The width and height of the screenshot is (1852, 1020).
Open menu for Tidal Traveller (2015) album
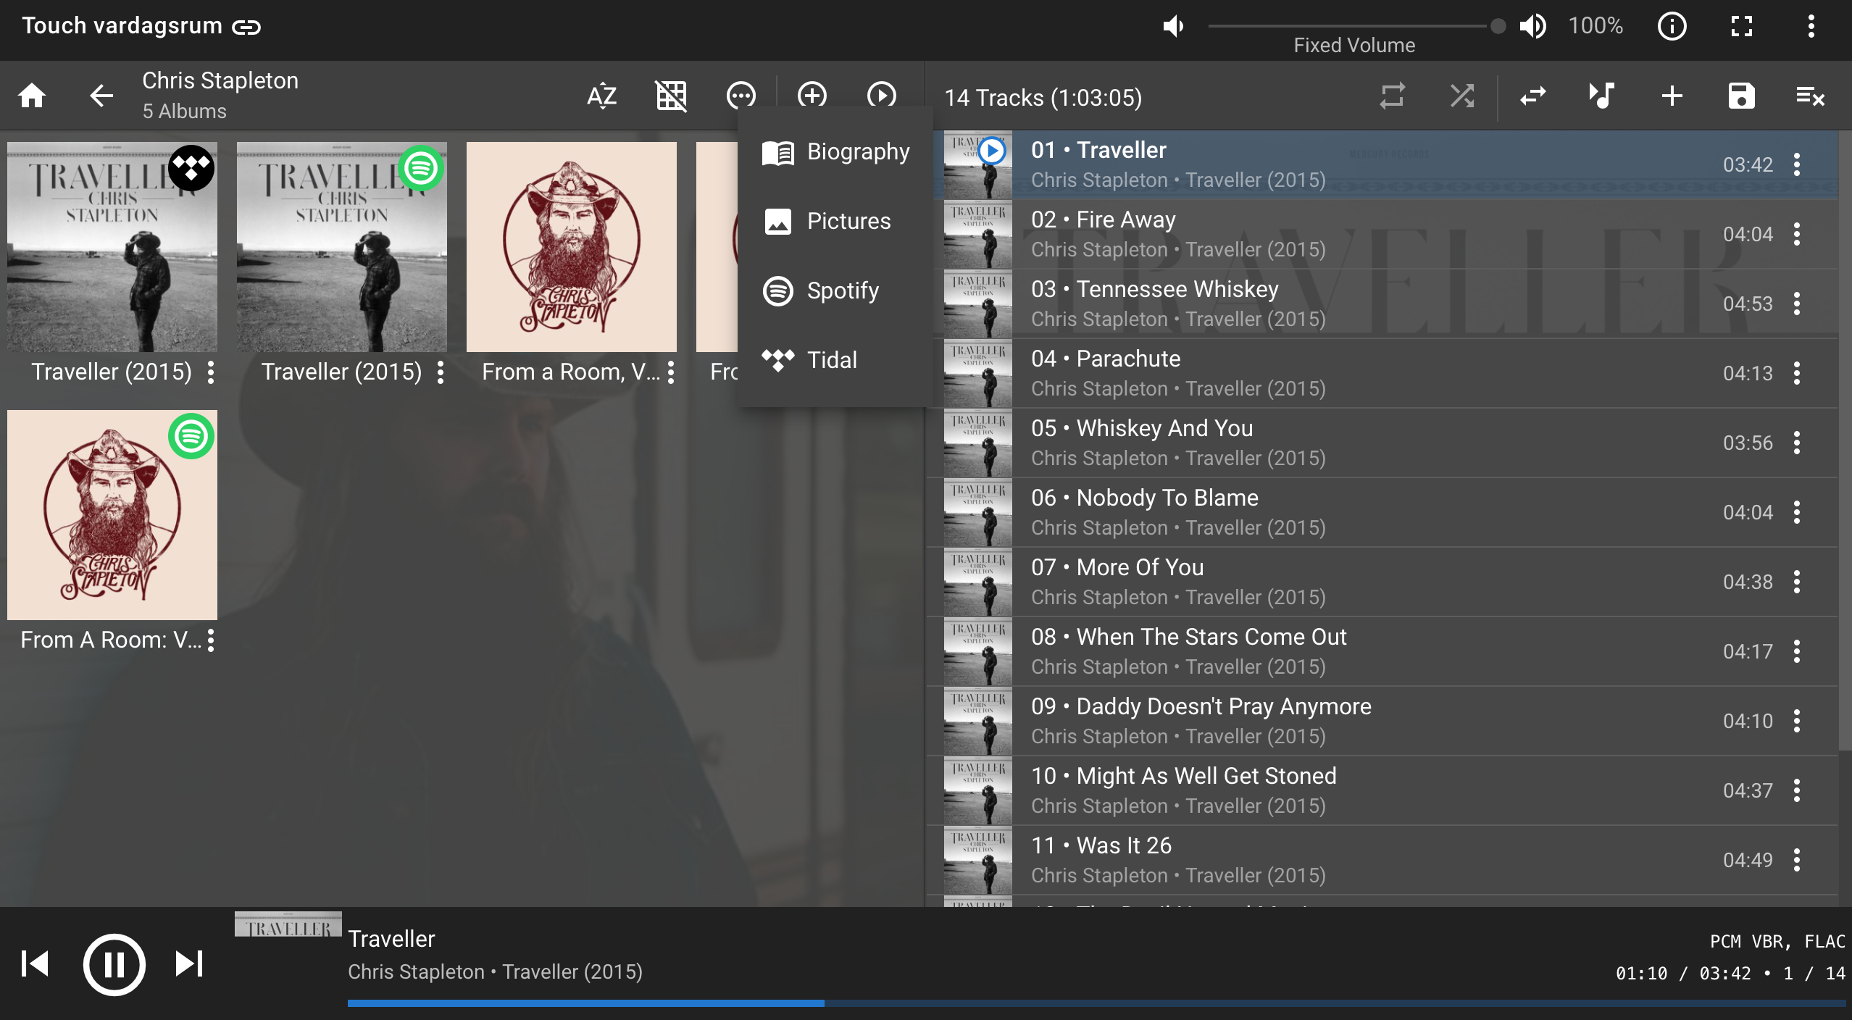coord(211,372)
